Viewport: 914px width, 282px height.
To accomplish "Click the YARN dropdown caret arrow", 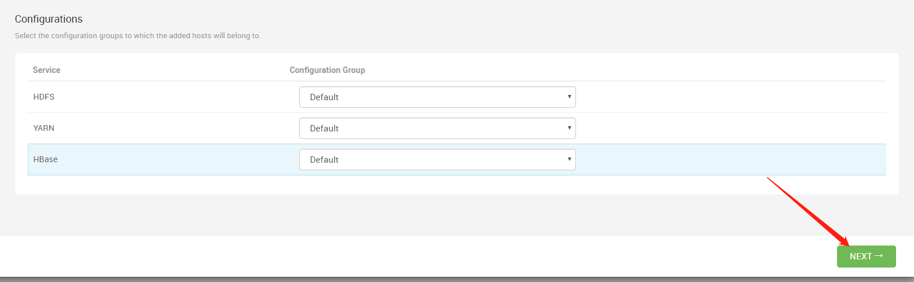I will pos(569,128).
